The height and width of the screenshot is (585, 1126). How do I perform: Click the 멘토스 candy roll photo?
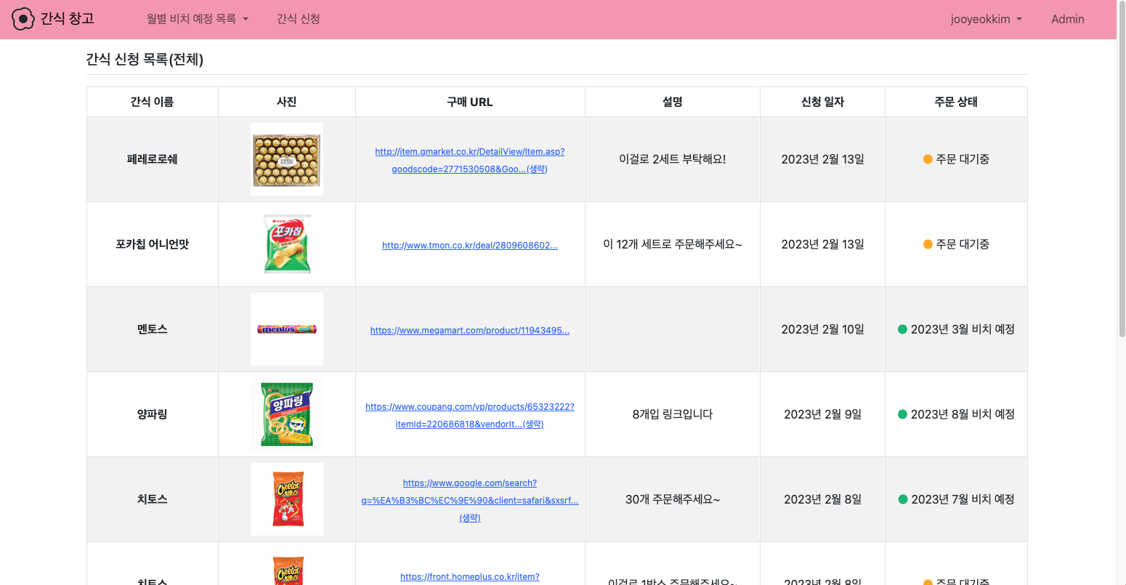coord(287,329)
